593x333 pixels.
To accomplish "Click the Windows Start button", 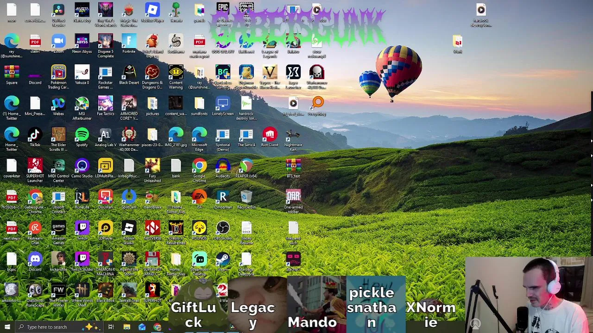I will click(x=7, y=327).
